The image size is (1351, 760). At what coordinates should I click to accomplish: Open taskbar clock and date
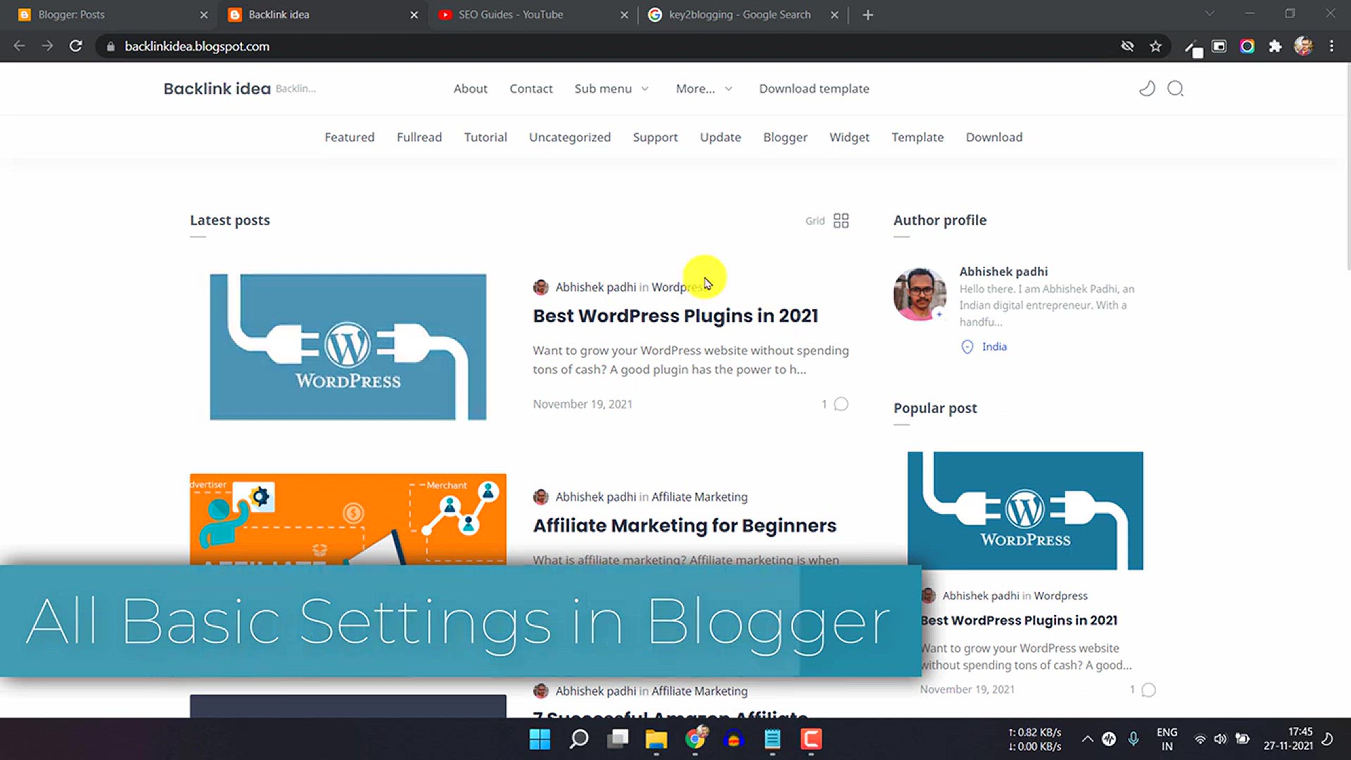[x=1288, y=739]
